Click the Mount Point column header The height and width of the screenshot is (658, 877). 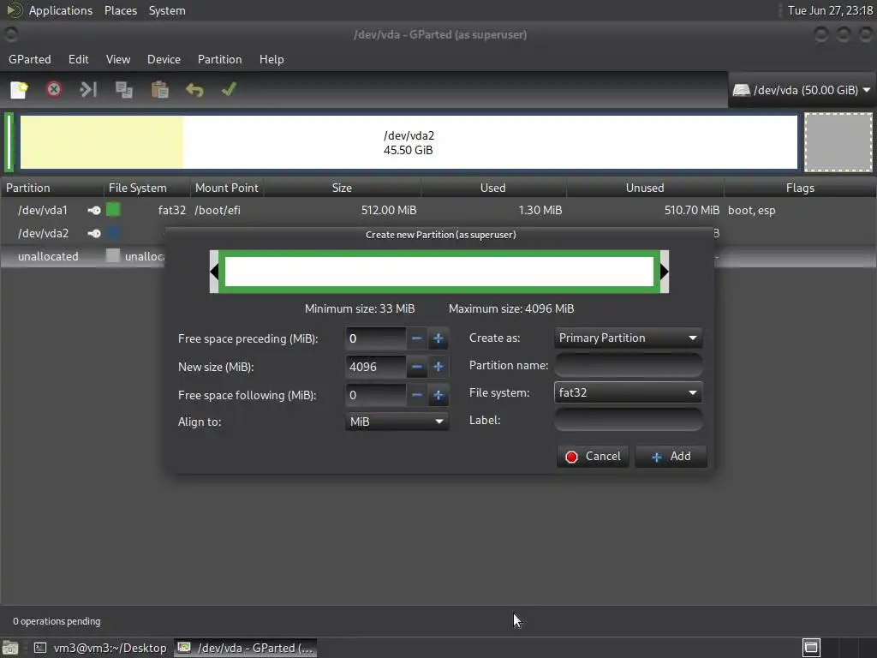point(226,188)
